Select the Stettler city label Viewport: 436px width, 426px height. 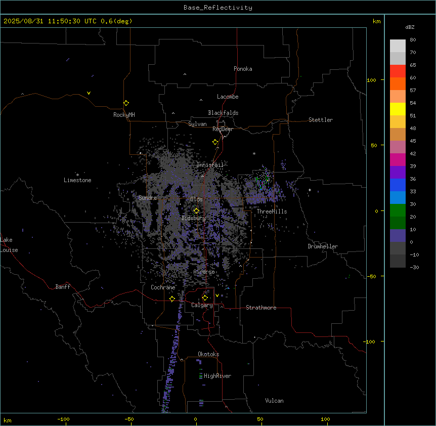[x=321, y=120]
